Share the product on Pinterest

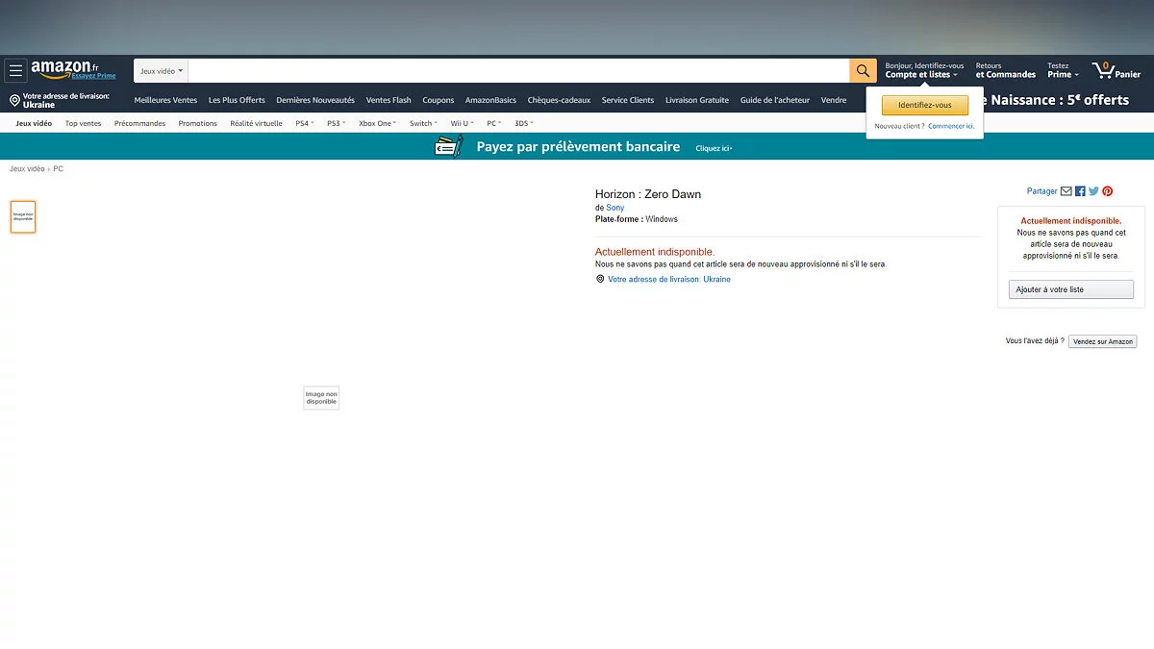(x=1108, y=191)
